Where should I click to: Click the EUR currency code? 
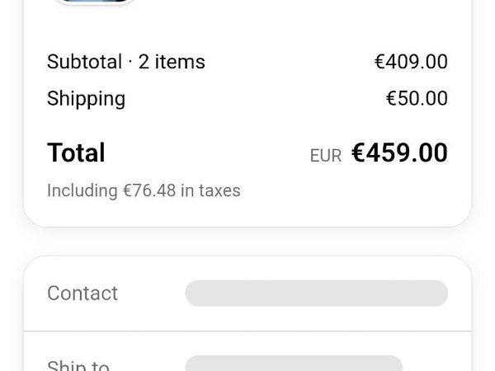[326, 156]
